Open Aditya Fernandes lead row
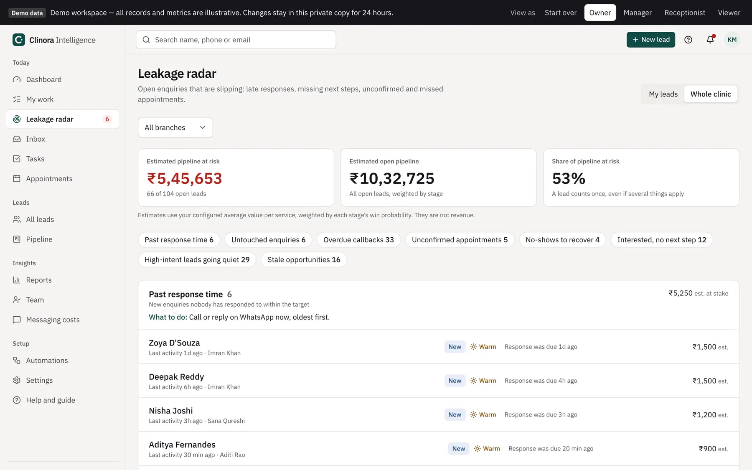 pyautogui.click(x=438, y=449)
